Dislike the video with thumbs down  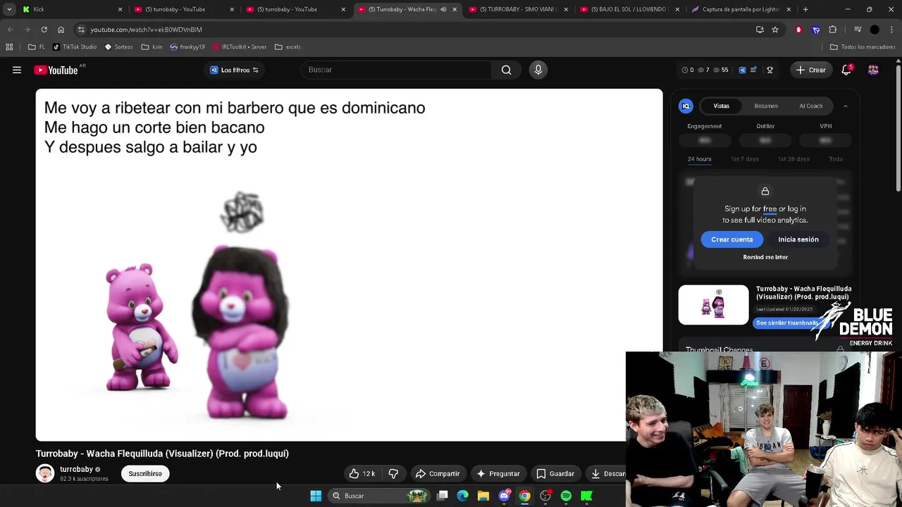[x=393, y=474]
